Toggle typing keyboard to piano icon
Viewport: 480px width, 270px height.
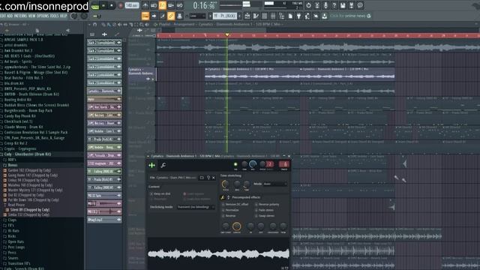tap(145, 16)
